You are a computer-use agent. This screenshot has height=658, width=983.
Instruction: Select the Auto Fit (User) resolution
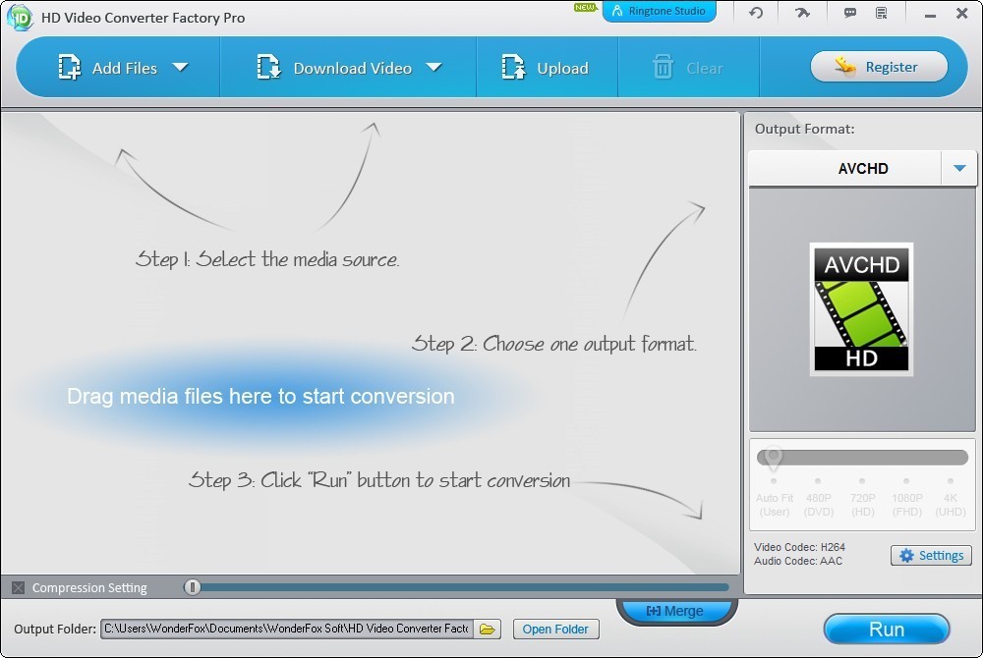(775, 505)
